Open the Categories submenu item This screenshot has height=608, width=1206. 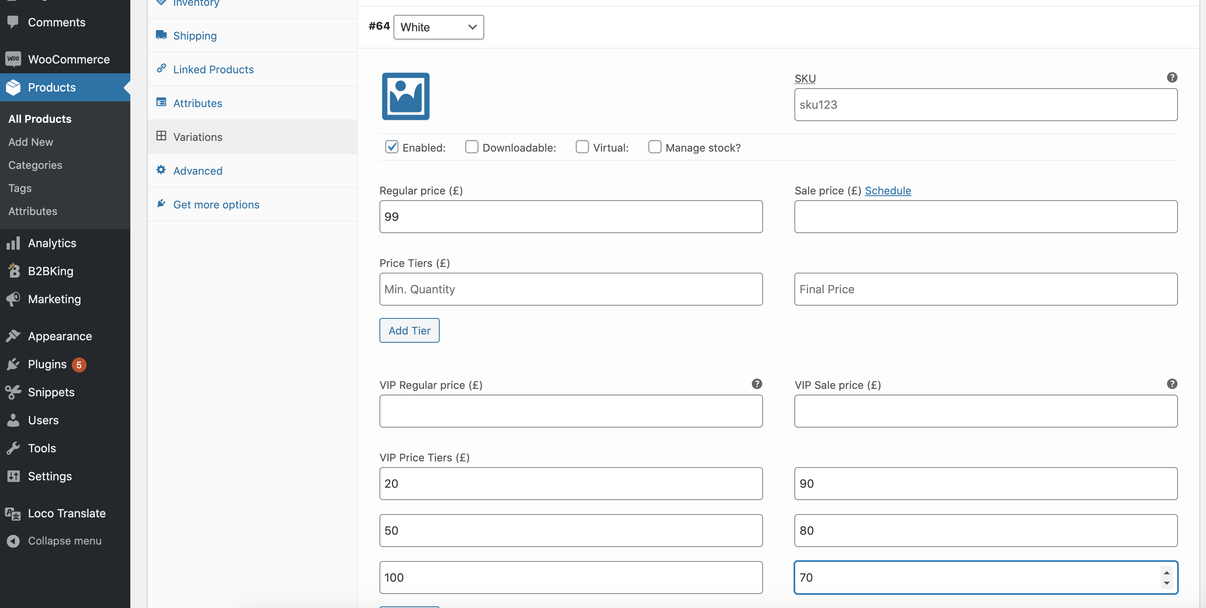35,165
